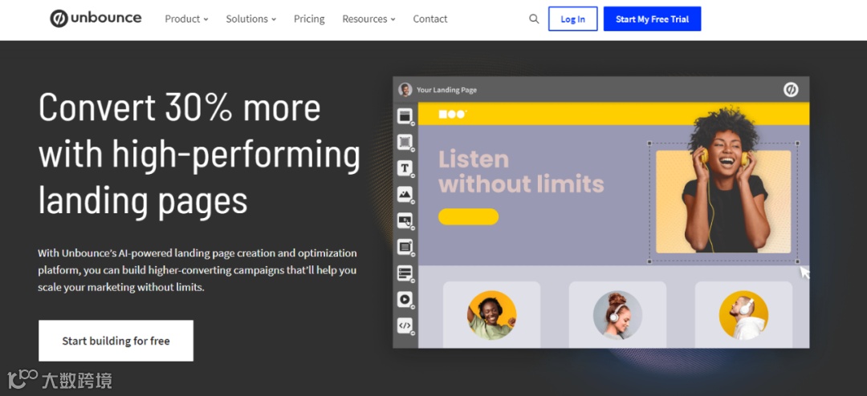Select the Form tool icon
The height and width of the screenshot is (396, 867).
click(x=405, y=247)
